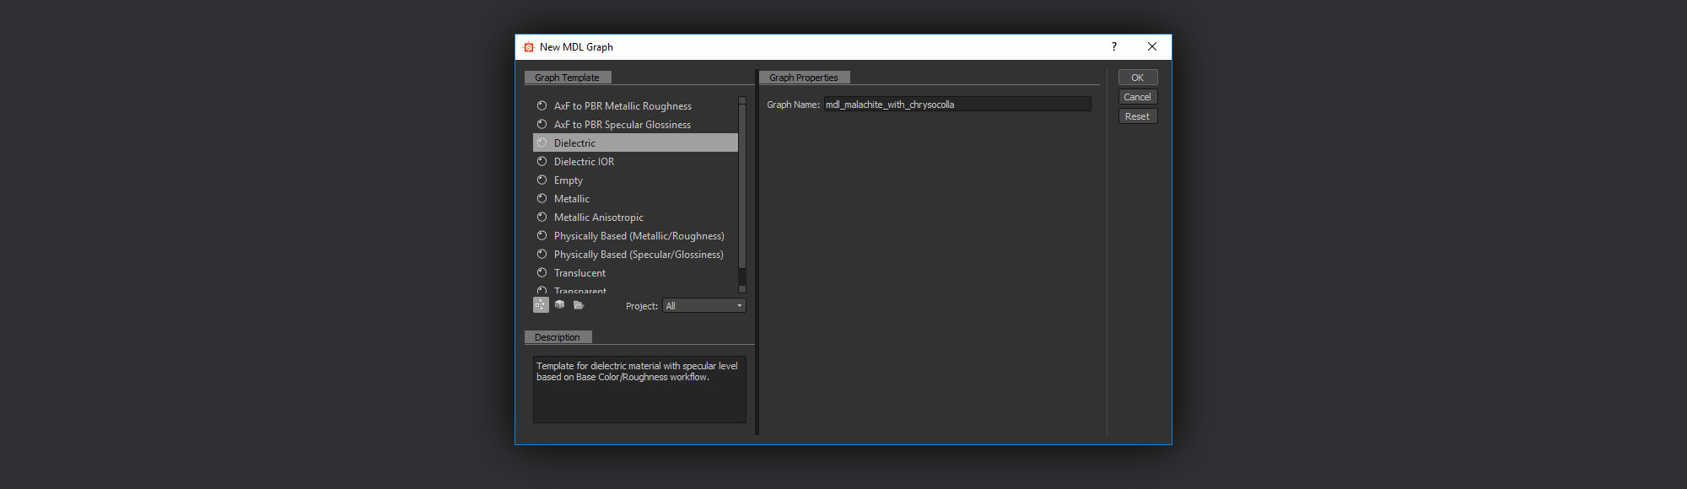Select the Empty graph template

tap(635, 180)
